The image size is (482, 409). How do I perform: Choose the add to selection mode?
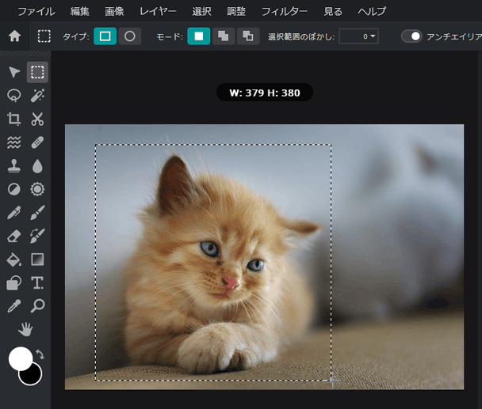[224, 36]
